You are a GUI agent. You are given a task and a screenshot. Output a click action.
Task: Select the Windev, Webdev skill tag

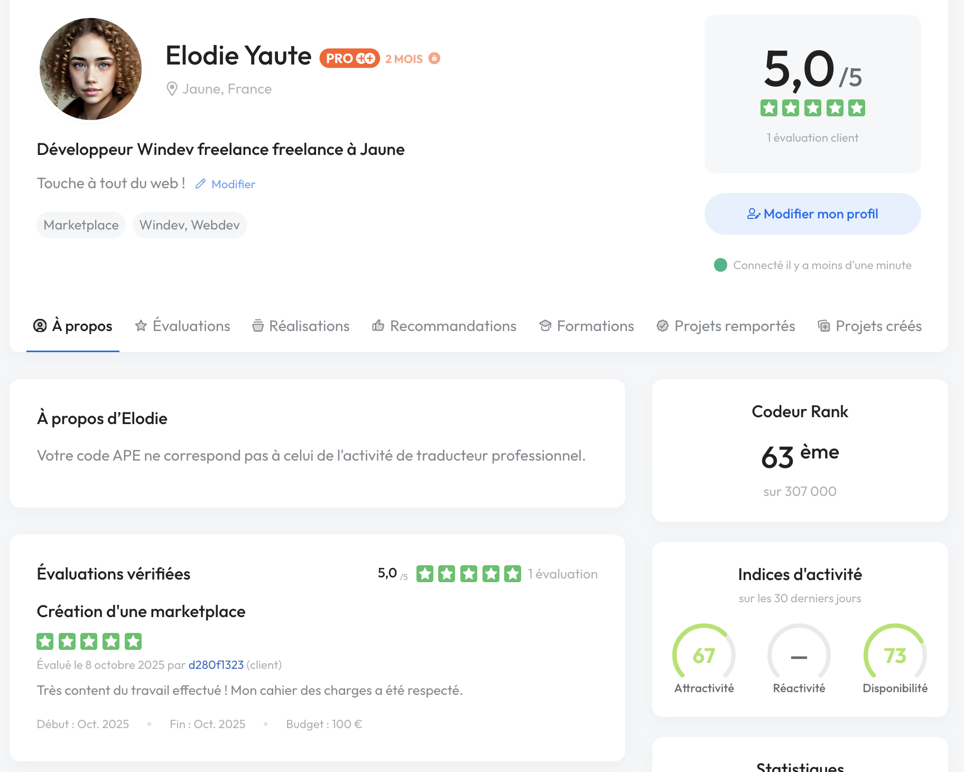point(189,225)
